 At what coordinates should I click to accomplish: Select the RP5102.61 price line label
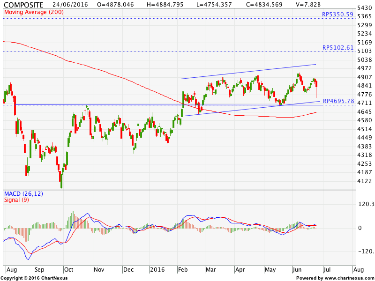(337, 48)
